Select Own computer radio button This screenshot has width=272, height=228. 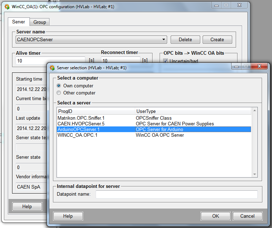click(x=59, y=86)
